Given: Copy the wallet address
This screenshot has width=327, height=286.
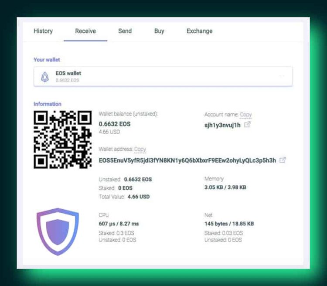Looking at the screenshot, I should pyautogui.click(x=140, y=149).
